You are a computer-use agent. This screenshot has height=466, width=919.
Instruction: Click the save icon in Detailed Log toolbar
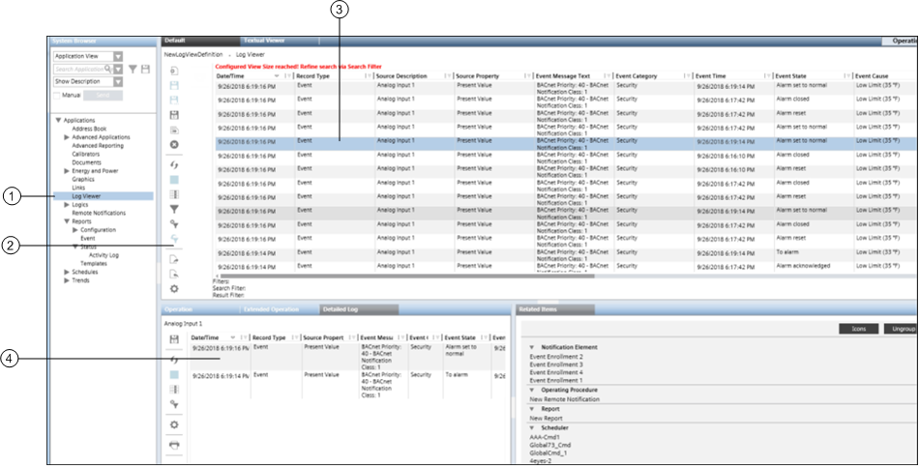[174, 339]
